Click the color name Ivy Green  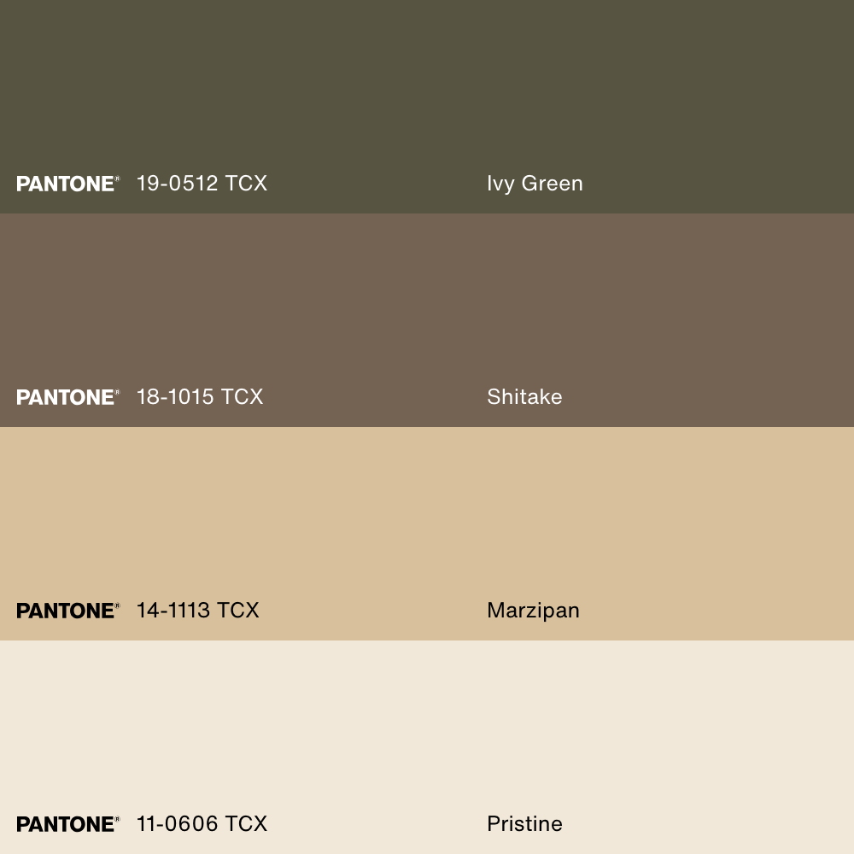pyautogui.click(x=535, y=184)
